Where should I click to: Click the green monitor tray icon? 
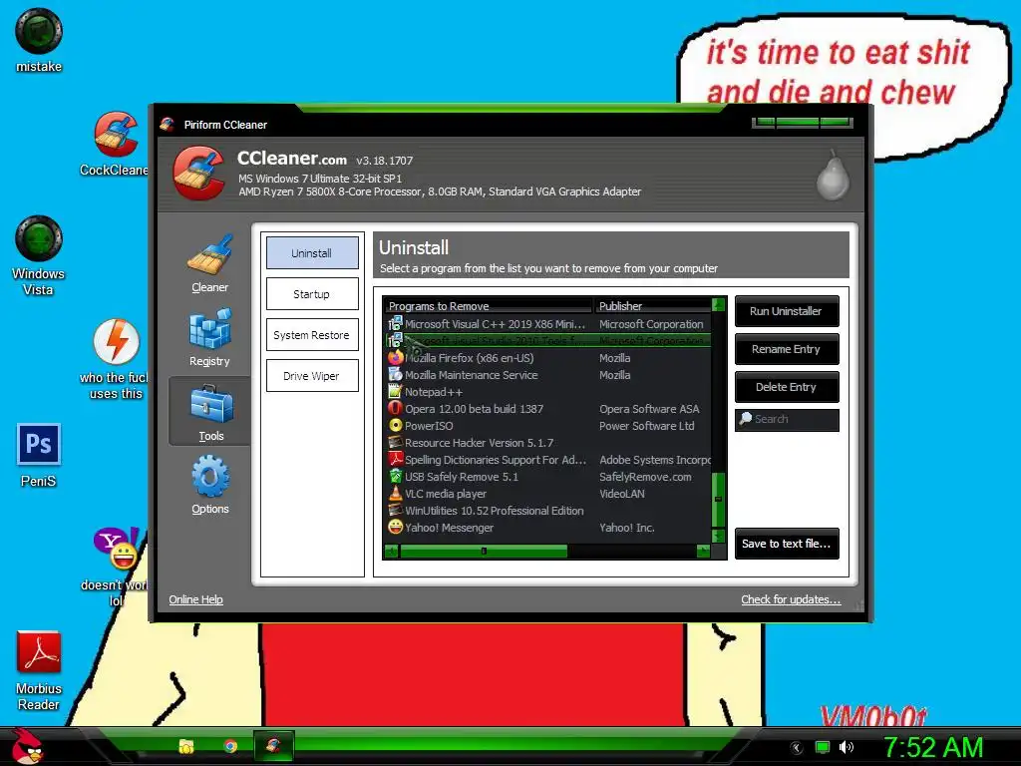(x=823, y=747)
